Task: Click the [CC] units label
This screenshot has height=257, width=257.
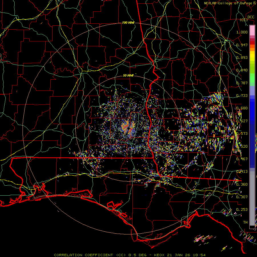Action: [x=244, y=20]
